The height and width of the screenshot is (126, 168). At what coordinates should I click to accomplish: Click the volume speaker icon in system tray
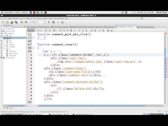pos(123,12)
